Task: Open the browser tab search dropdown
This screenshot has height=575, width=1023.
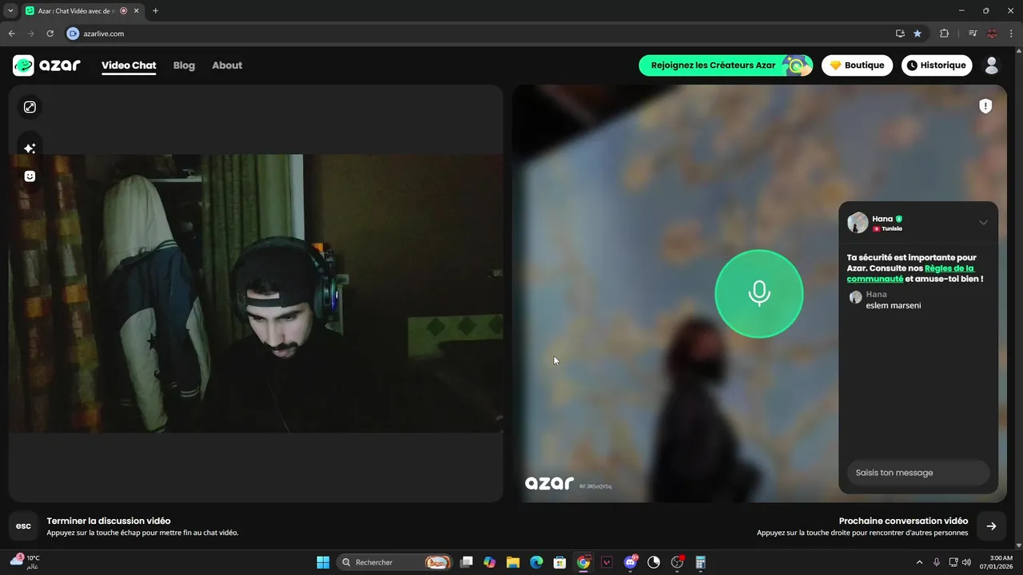Action: tap(10, 11)
